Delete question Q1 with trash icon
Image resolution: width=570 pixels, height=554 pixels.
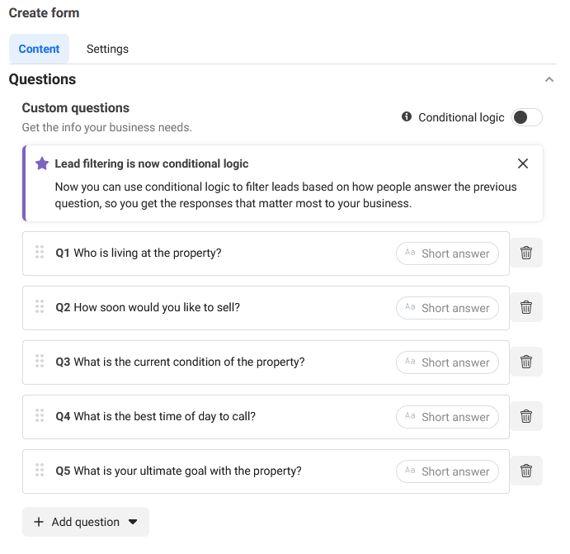(x=526, y=253)
